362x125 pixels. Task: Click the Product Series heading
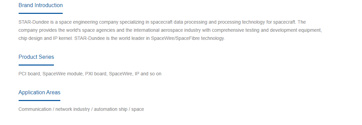pyautogui.click(x=36, y=57)
